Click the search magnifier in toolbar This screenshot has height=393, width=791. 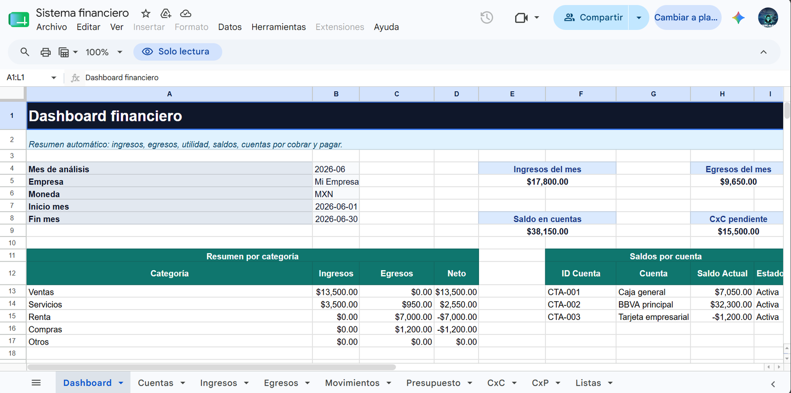(25, 52)
